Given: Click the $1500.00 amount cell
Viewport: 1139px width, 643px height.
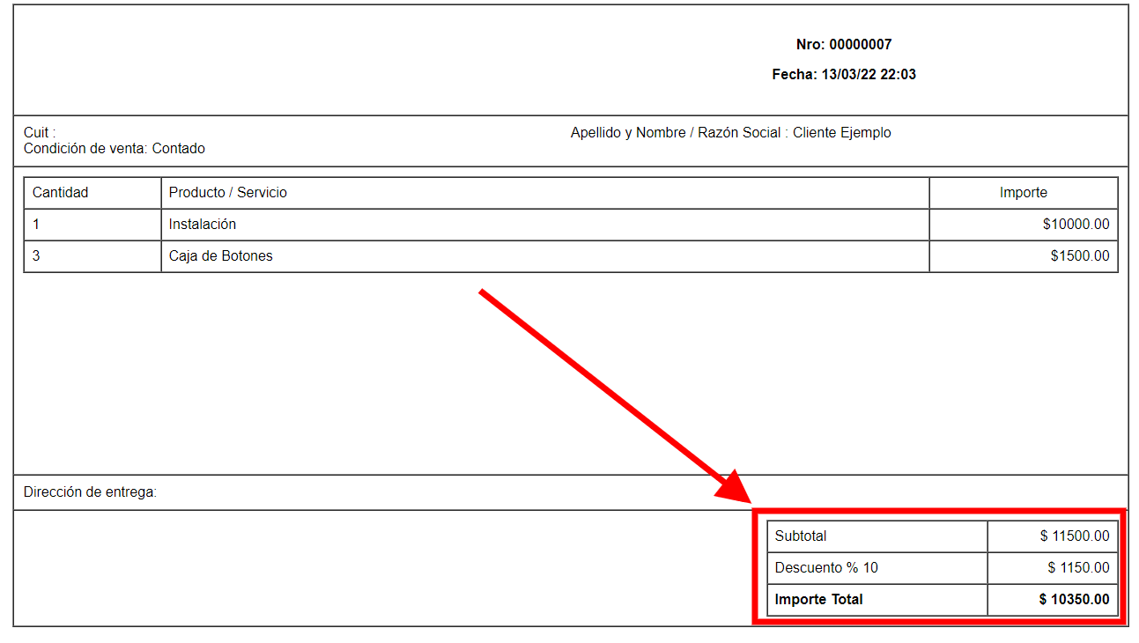Looking at the screenshot, I should coord(1079,256).
